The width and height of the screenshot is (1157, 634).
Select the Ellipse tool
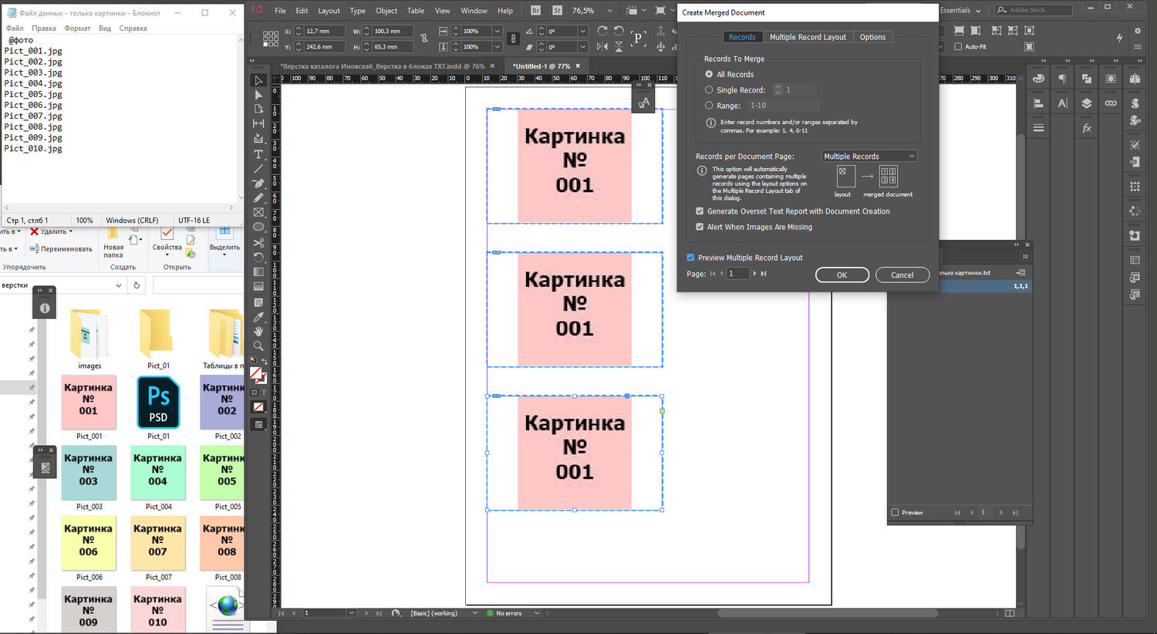258,228
